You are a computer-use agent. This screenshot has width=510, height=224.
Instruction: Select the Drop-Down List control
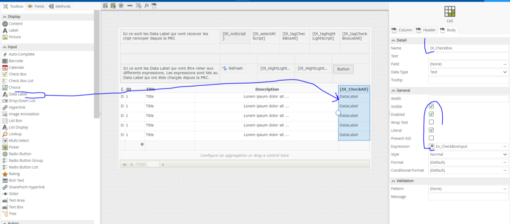tap(19, 101)
